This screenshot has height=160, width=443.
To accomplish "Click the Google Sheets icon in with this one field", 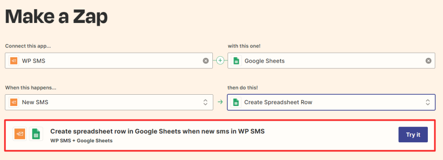I will [x=236, y=61].
